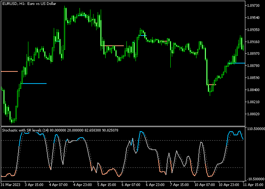
Task: Click the 1.08020 price axis label
Action: [253, 114]
